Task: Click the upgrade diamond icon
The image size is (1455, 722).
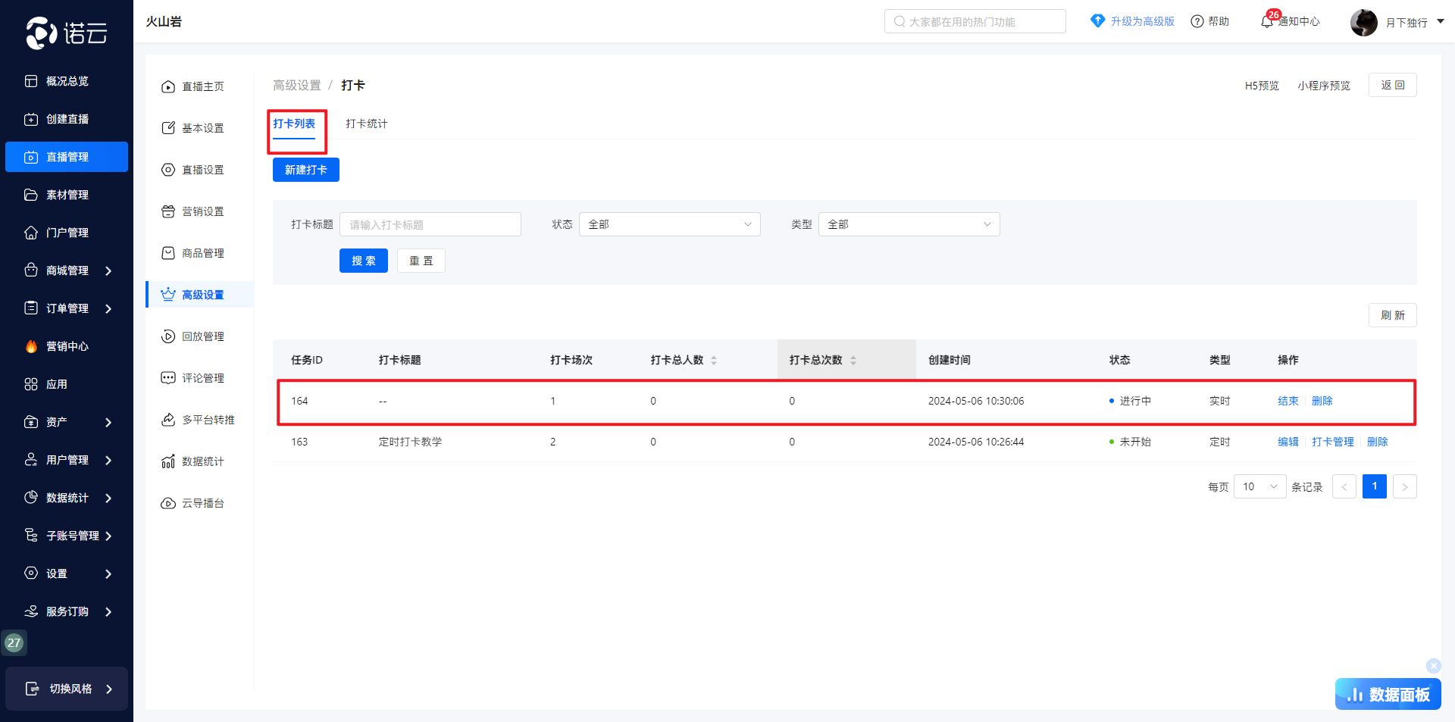Action: [x=1097, y=21]
